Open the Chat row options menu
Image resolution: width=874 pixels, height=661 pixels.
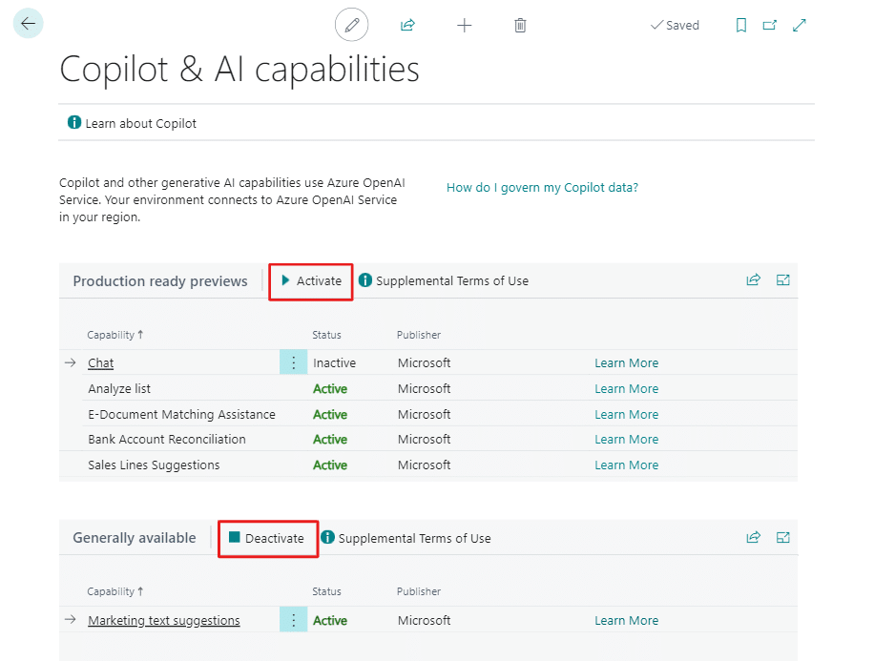point(293,363)
